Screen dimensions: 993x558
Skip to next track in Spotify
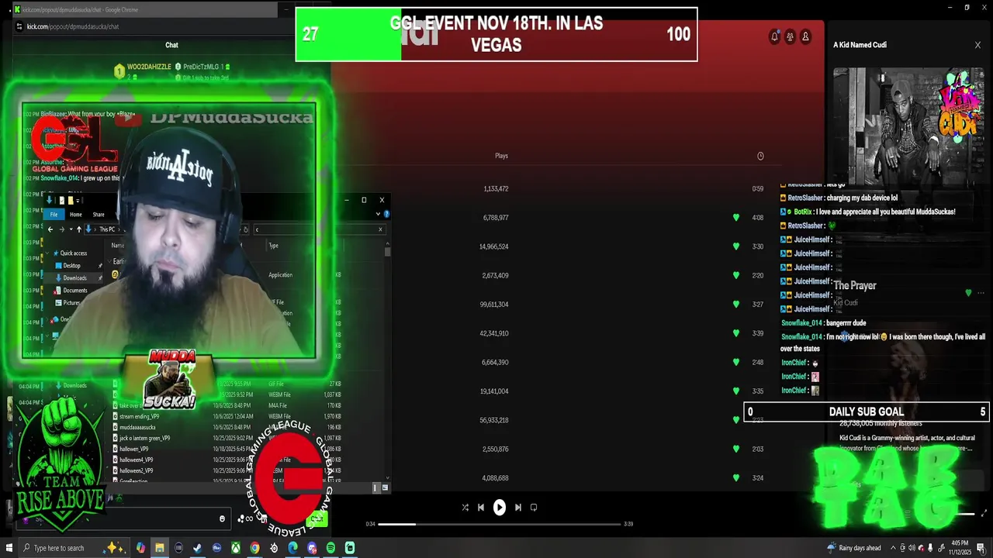[518, 508]
